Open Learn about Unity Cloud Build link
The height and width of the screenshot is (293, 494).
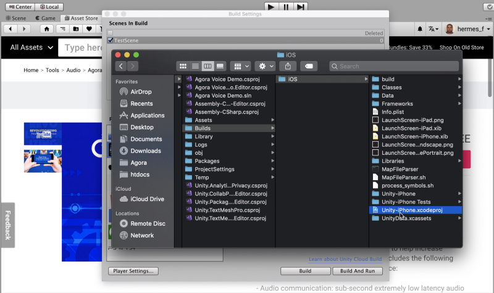click(x=345, y=259)
